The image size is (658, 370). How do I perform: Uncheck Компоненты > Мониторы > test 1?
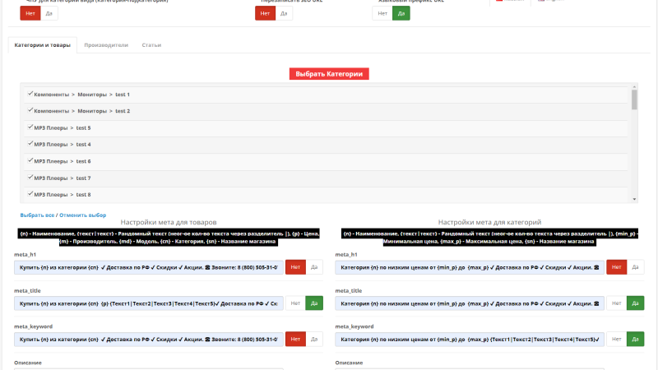pyautogui.click(x=30, y=94)
